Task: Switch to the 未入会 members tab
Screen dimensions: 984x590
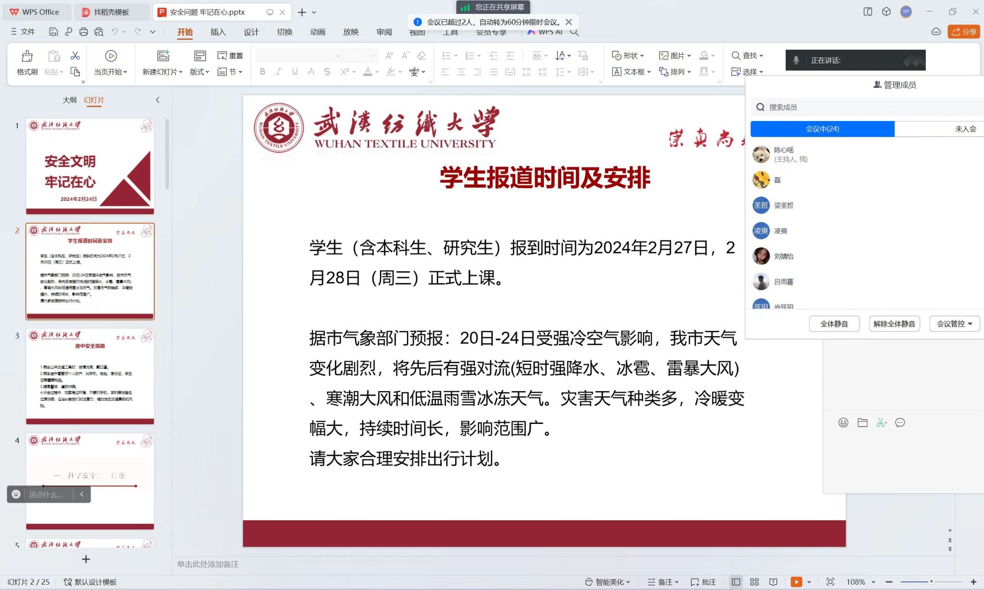Action: (x=965, y=129)
